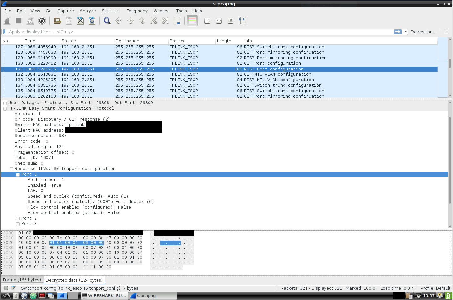
Task: Click the resize columns icon
Action: [242, 21]
